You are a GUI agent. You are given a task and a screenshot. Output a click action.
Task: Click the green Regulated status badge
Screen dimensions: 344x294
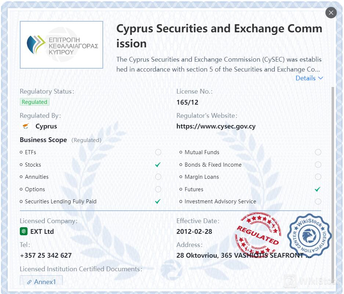pos(35,102)
